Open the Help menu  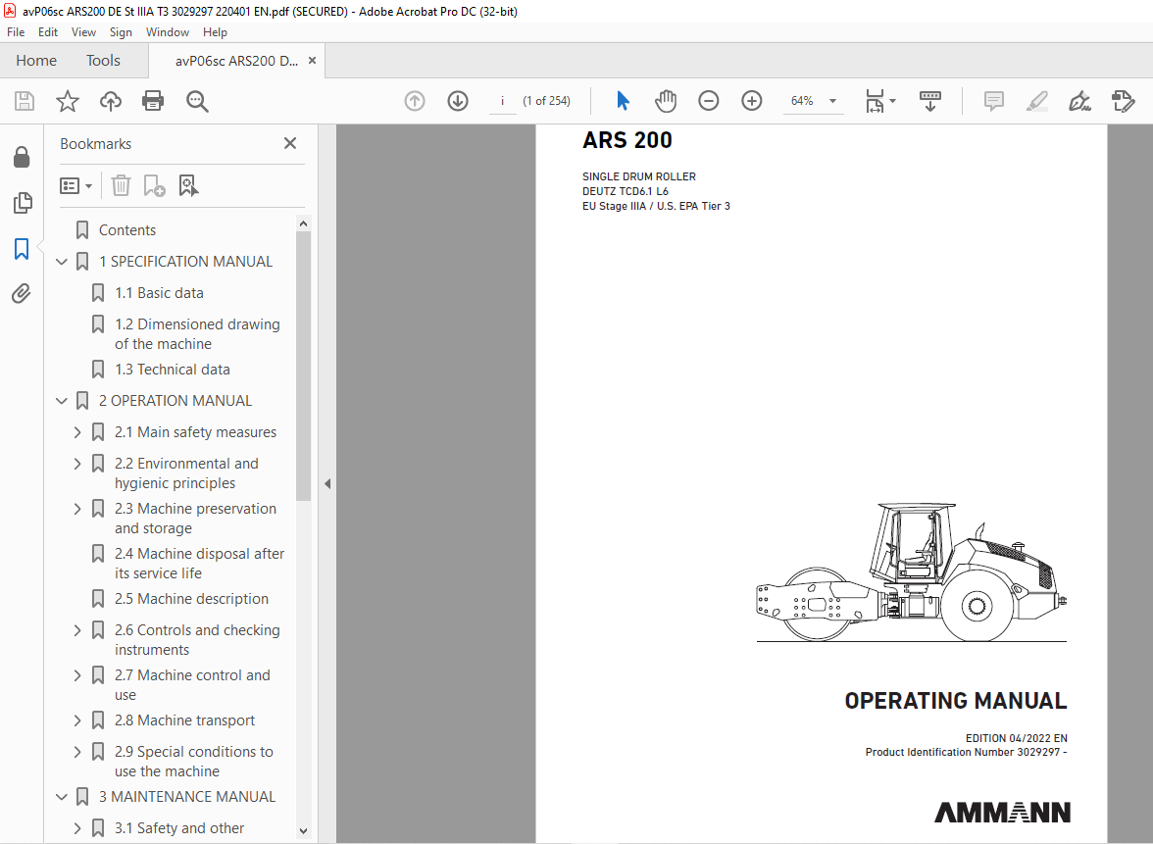click(x=215, y=32)
